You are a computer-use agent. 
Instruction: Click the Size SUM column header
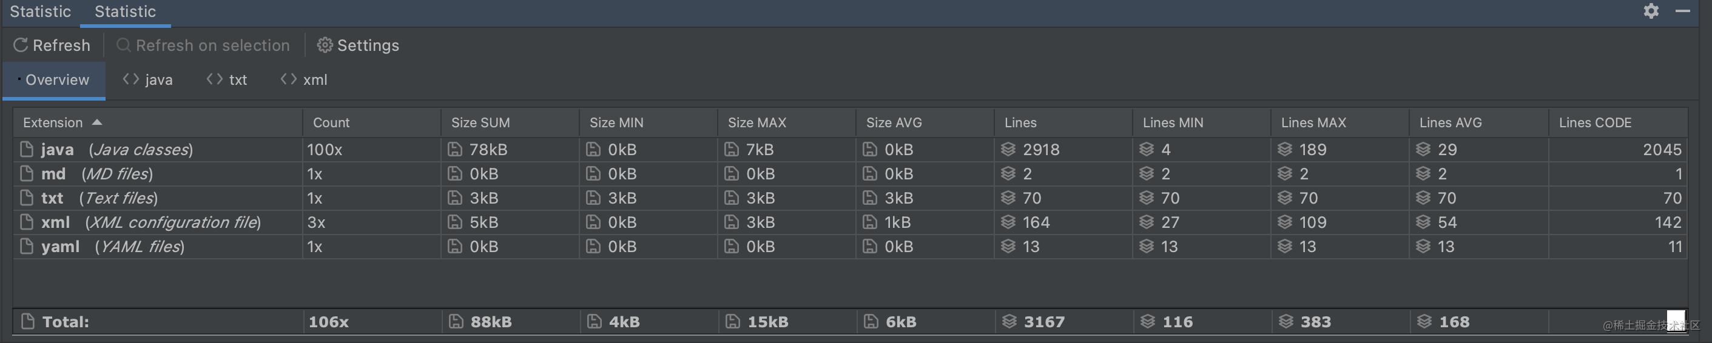(480, 123)
